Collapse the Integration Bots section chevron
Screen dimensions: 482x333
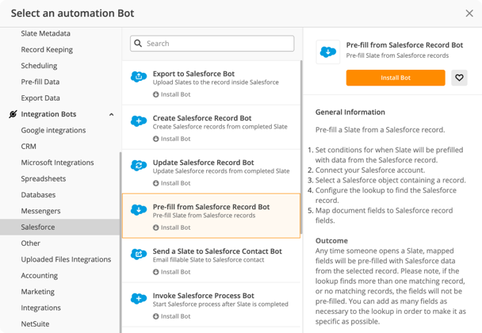click(x=111, y=114)
